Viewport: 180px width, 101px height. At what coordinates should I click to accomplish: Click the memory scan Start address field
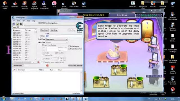pyautogui.click(x=57, y=47)
